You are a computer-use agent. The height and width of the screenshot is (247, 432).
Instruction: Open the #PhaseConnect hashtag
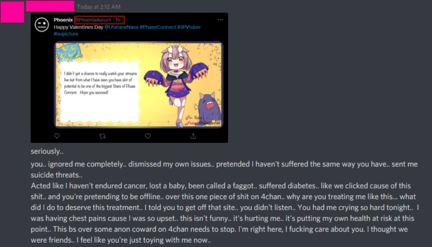158,27
